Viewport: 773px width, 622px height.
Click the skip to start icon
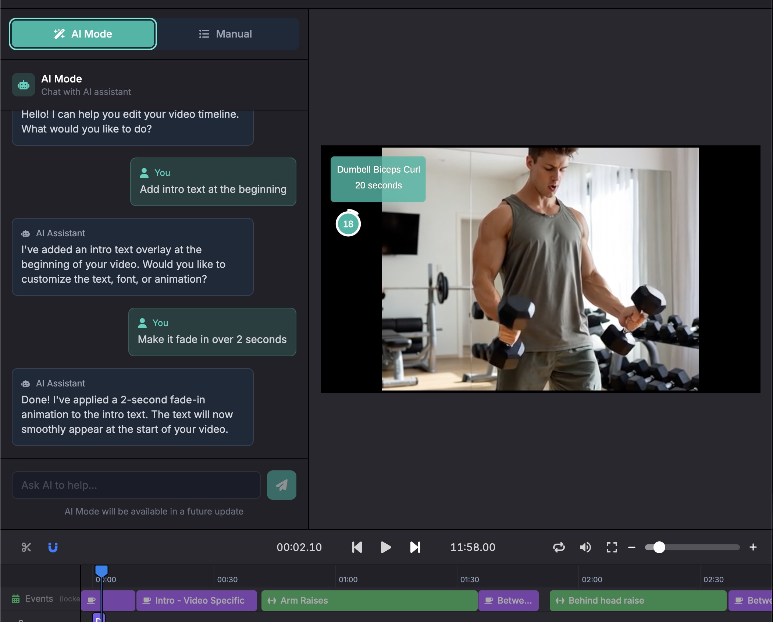tap(356, 547)
